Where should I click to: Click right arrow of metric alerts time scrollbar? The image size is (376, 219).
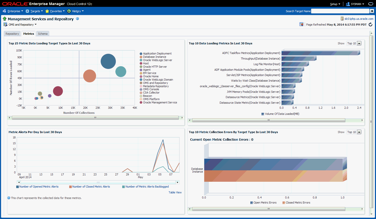tap(177, 182)
